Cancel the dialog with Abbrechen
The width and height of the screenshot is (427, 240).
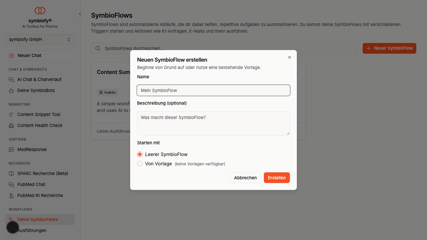[245, 178]
